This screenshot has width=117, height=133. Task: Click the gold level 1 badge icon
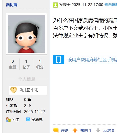click(x=14, y=90)
